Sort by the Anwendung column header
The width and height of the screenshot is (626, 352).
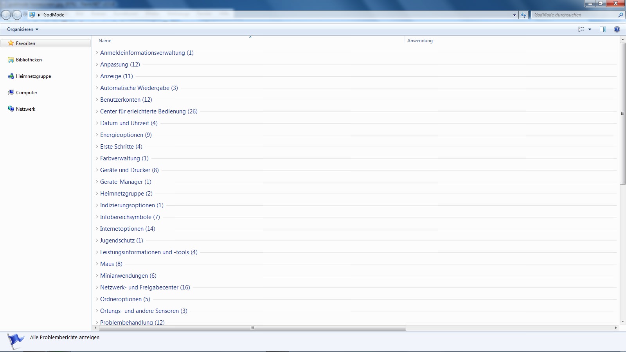pos(420,41)
